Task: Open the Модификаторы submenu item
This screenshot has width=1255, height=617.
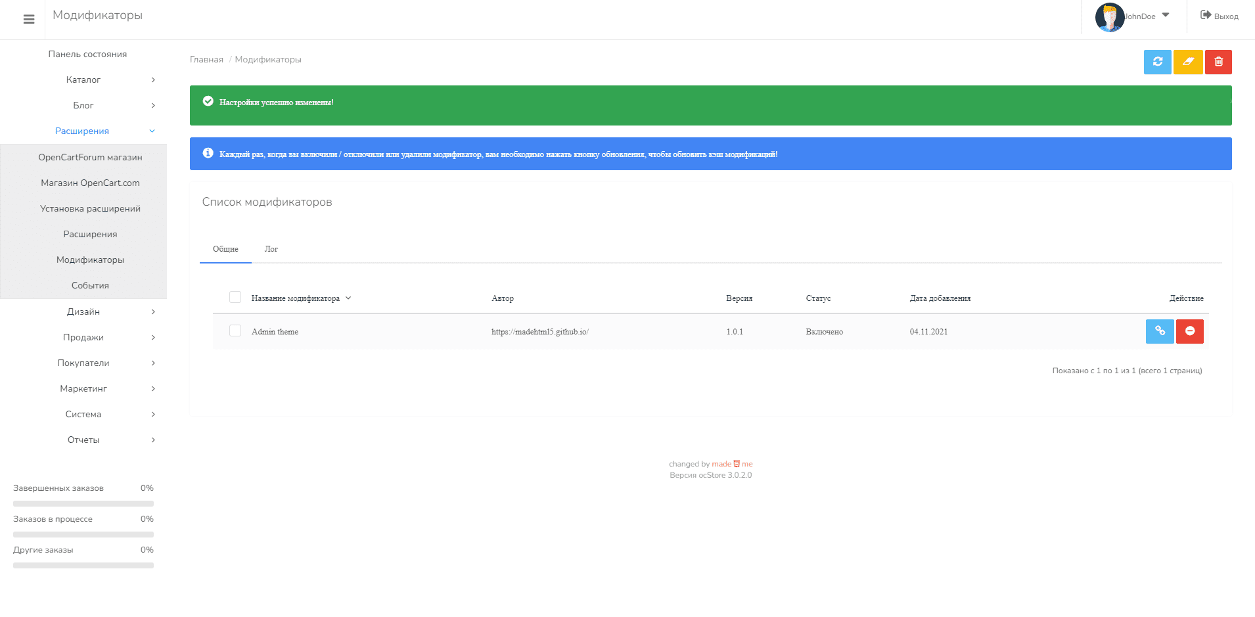Action: [x=90, y=260]
